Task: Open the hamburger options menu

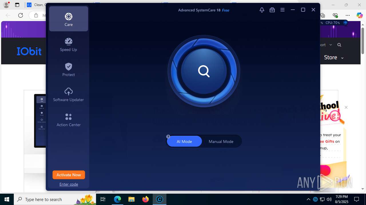Action: point(283,10)
